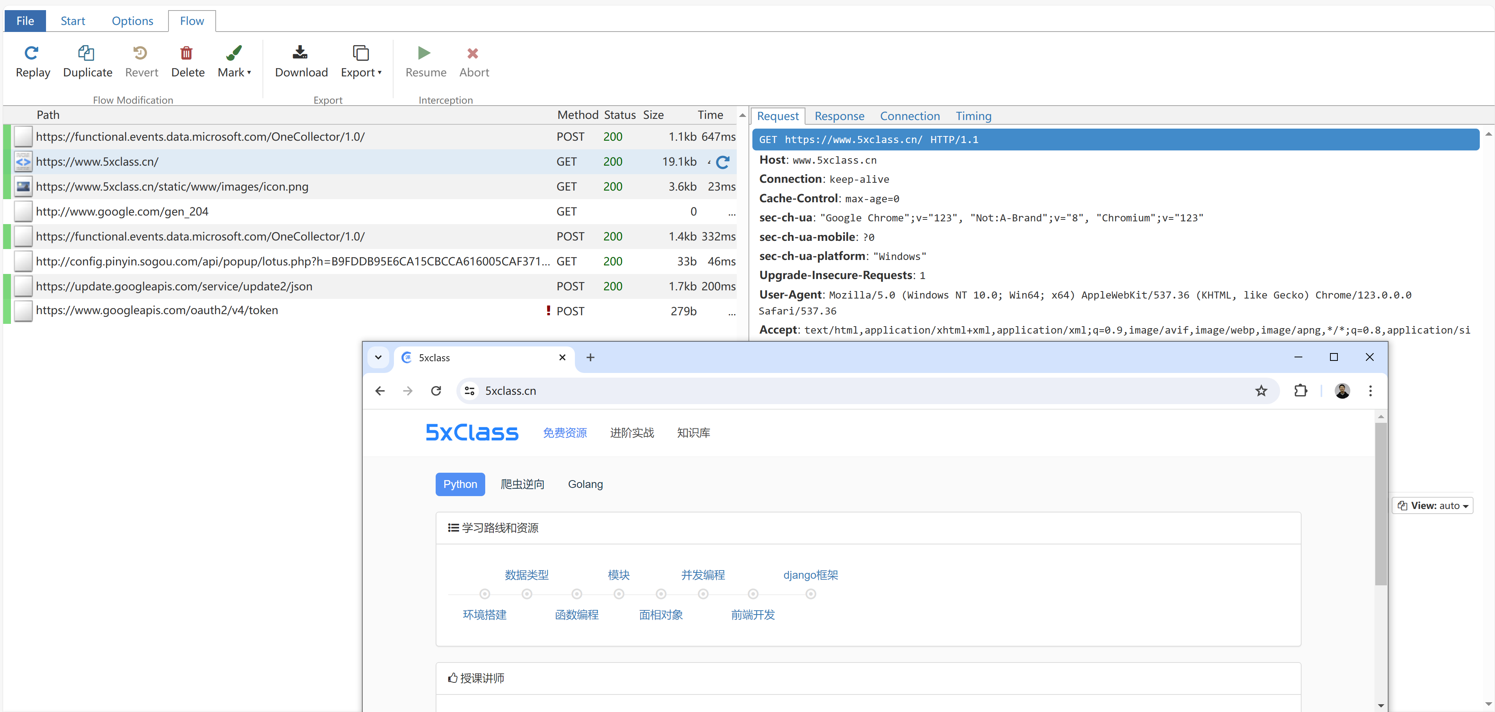
Task: Click flow list scroll-up arrow
Action: 742,115
